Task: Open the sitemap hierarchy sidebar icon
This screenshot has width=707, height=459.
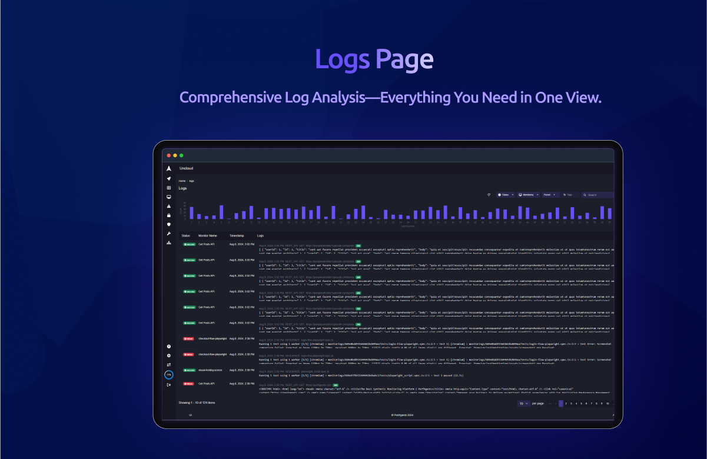Action: (169, 242)
